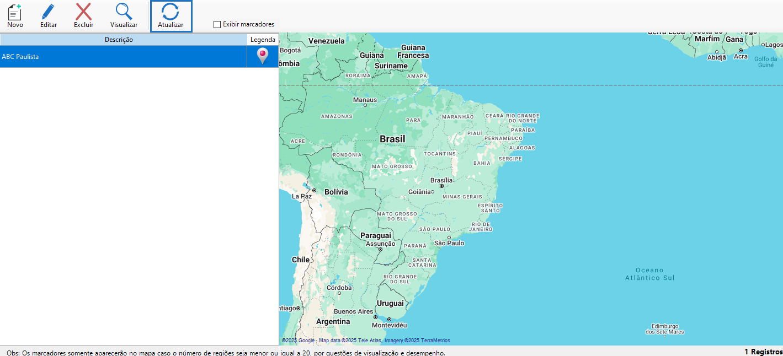This screenshot has height=356, width=783.
Task: Open the Editar pencil icon
Action: 48,15
